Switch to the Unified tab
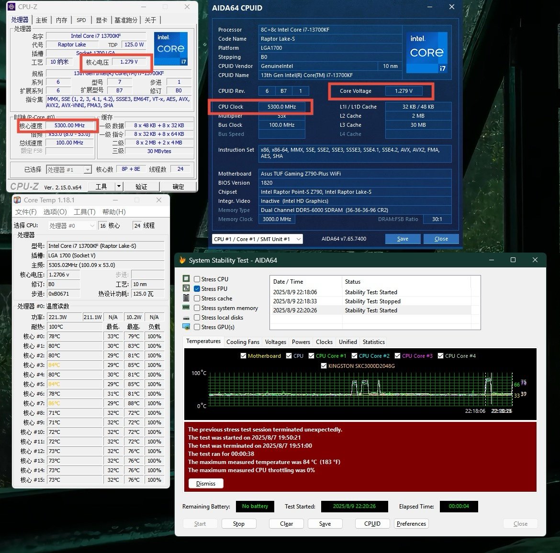Image resolution: width=560 pixels, height=553 pixels. 348,342
